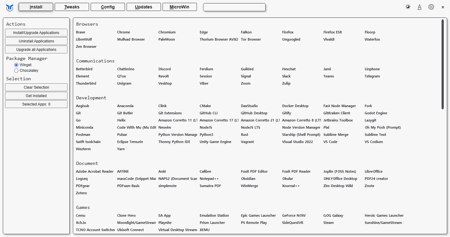
Task: Select Sublime Text entry
Action: 375,135
